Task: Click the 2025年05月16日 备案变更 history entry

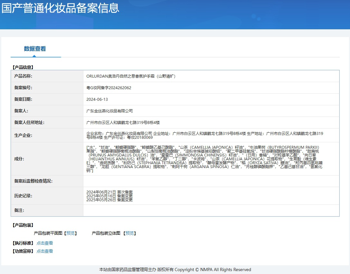Action: point(109,196)
